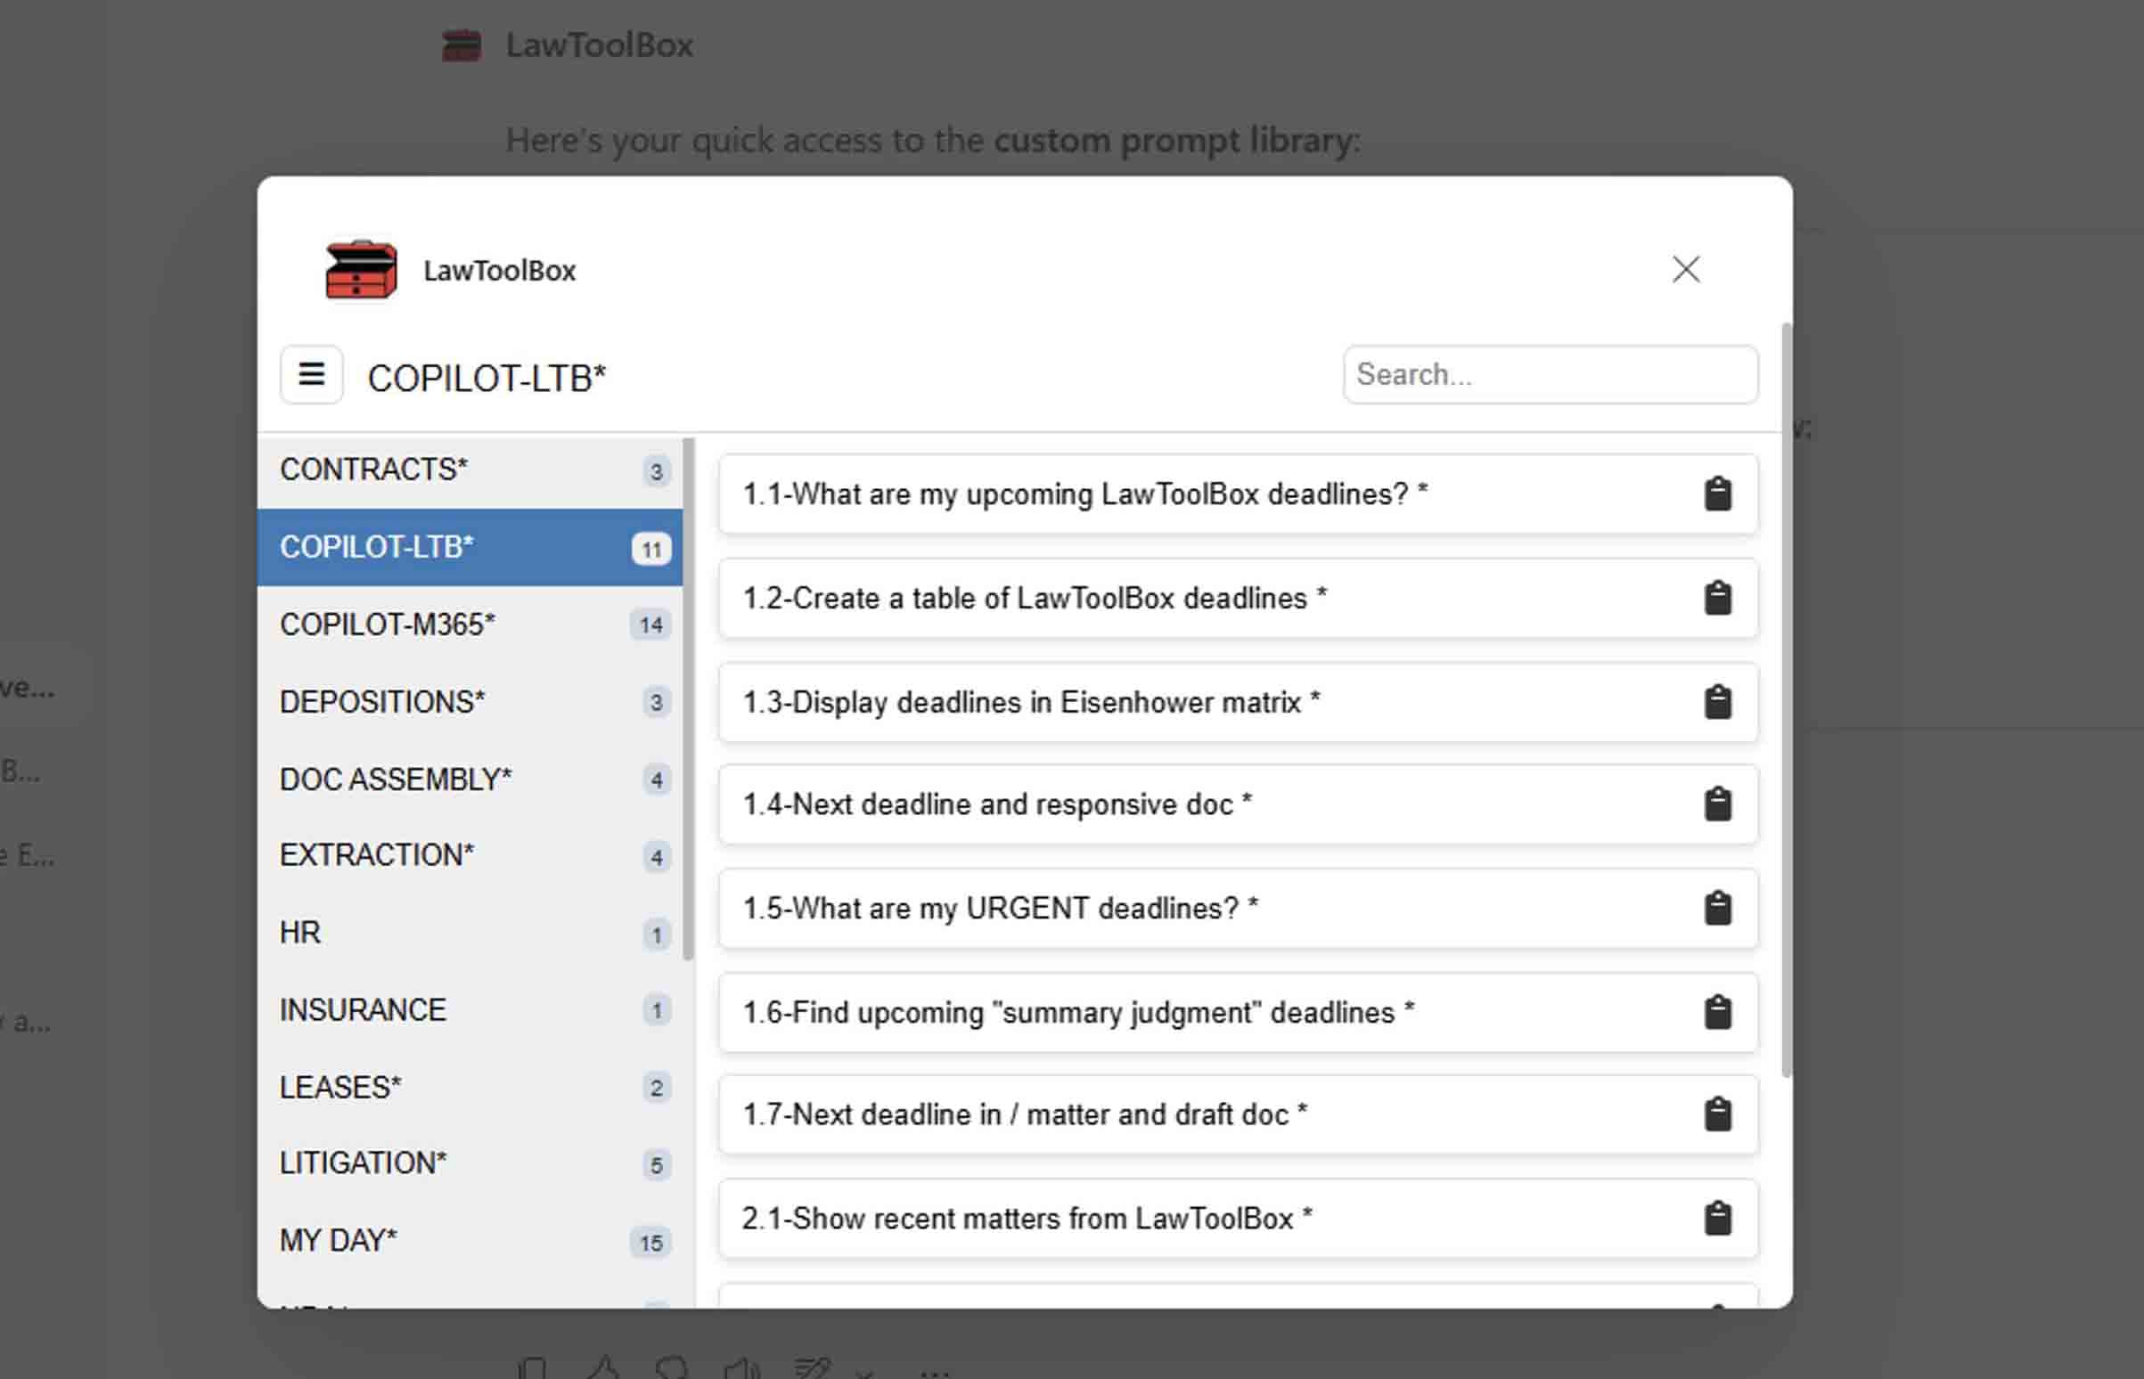Image resolution: width=2144 pixels, height=1379 pixels.
Task: Click the category list vertical scrollbar
Action: (x=688, y=698)
